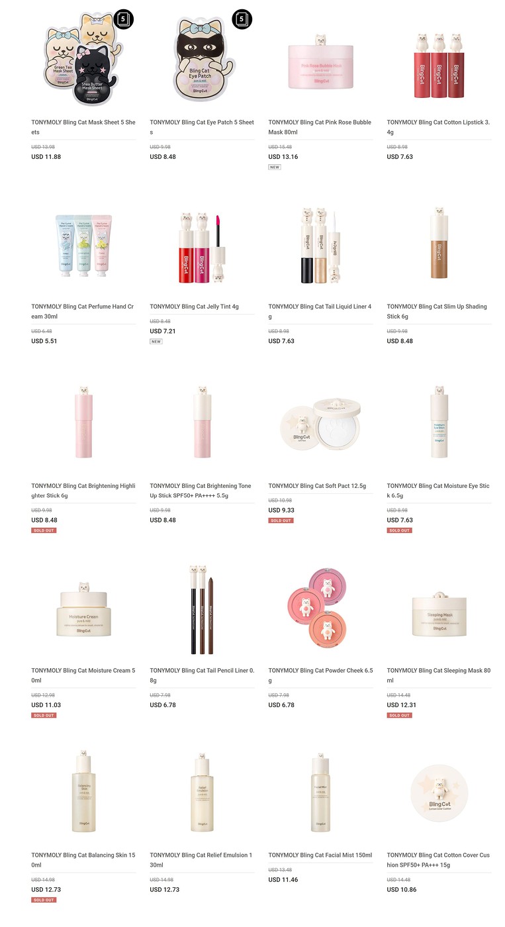Click SOLD OUT badge under Brightening Highlighter Stick
The width and height of the screenshot is (505, 927).
(x=44, y=530)
